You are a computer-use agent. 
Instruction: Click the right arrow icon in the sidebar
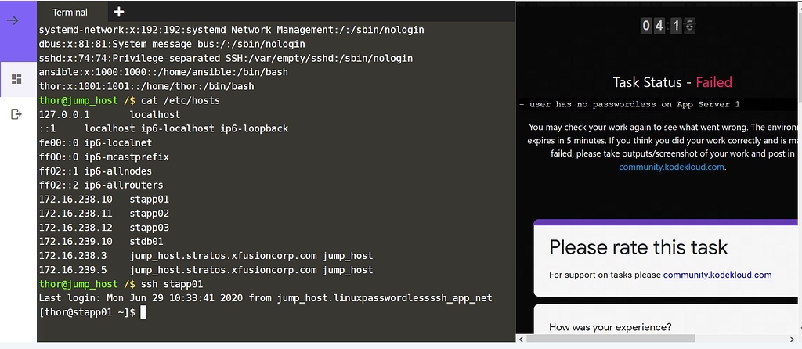[13, 20]
